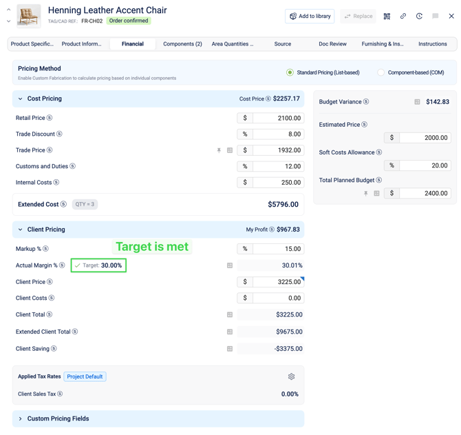
Task: Click calculator icon next to Budget Variance
Action: [417, 102]
